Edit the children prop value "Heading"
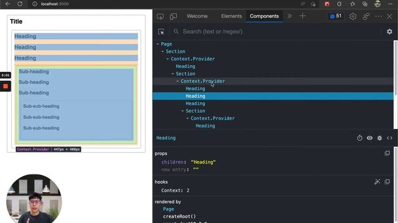398x223 pixels. [x=203, y=162]
